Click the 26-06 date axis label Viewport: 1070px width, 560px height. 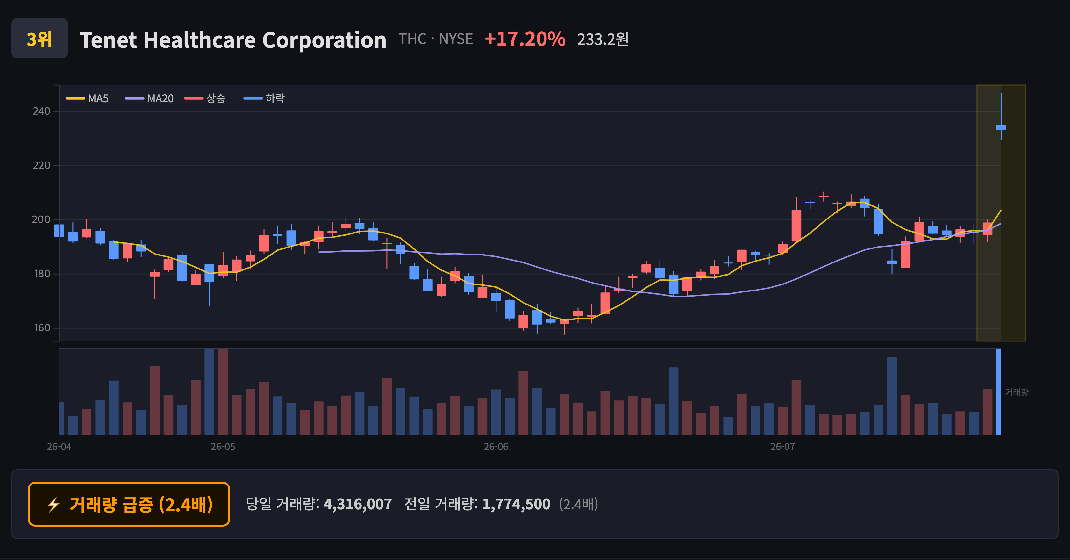pos(496,447)
